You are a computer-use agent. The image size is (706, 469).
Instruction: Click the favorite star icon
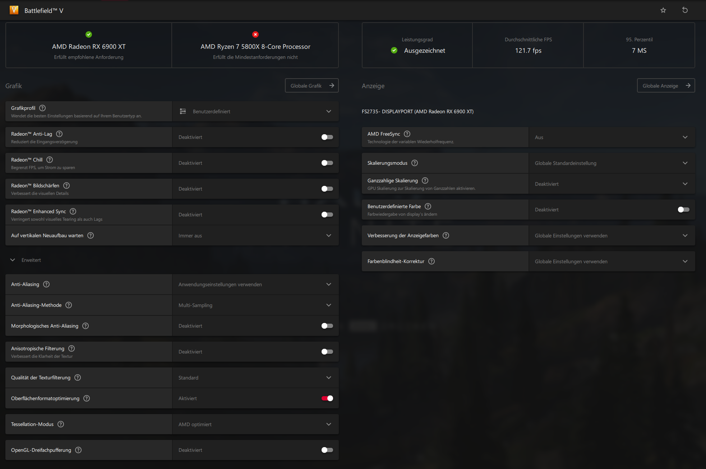pyautogui.click(x=663, y=10)
